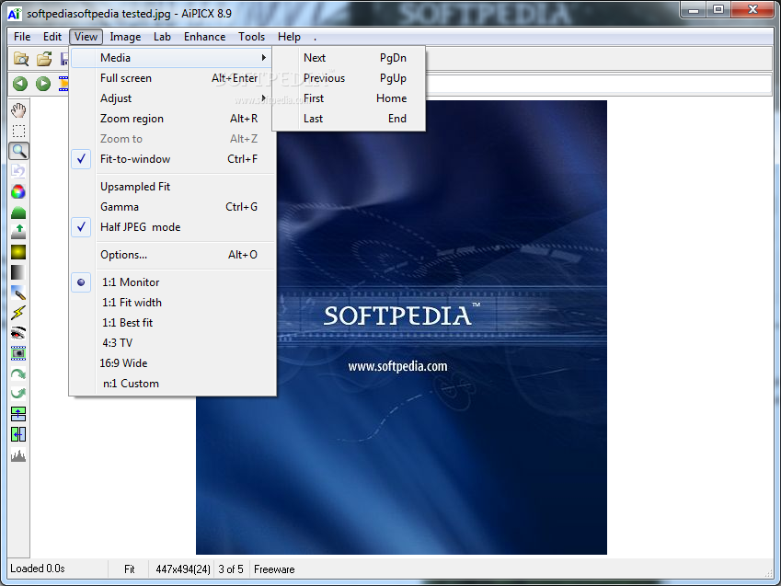
Task: Toggle Half JPEG mode off
Action: 173,227
